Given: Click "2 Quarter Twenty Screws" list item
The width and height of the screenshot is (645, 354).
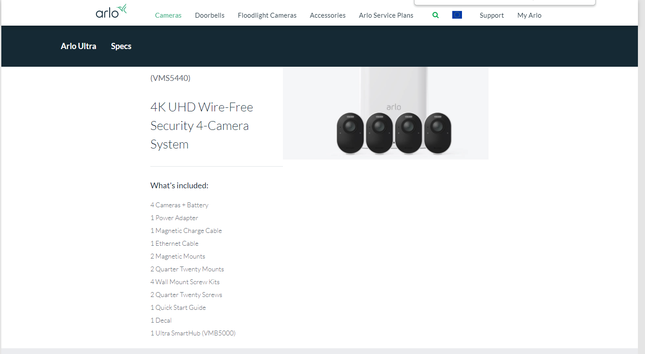Looking at the screenshot, I should point(186,295).
